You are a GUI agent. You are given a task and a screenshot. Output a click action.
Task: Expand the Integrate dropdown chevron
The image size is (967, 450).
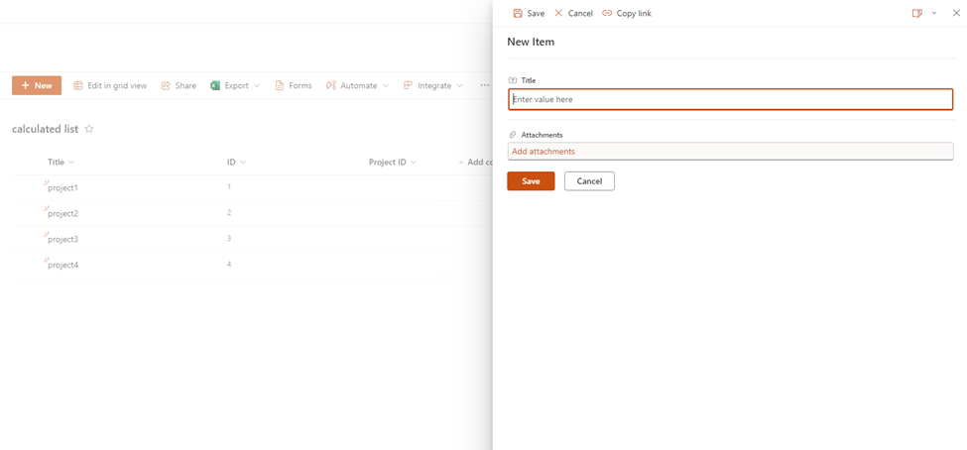click(x=459, y=85)
